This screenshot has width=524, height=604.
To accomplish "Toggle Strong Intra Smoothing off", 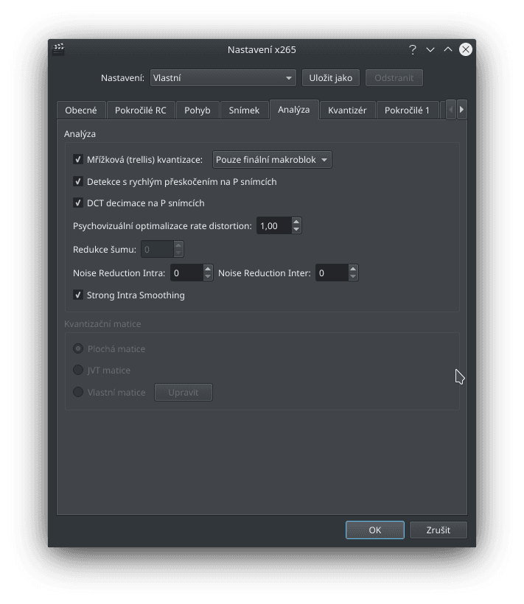I will pyautogui.click(x=77, y=295).
